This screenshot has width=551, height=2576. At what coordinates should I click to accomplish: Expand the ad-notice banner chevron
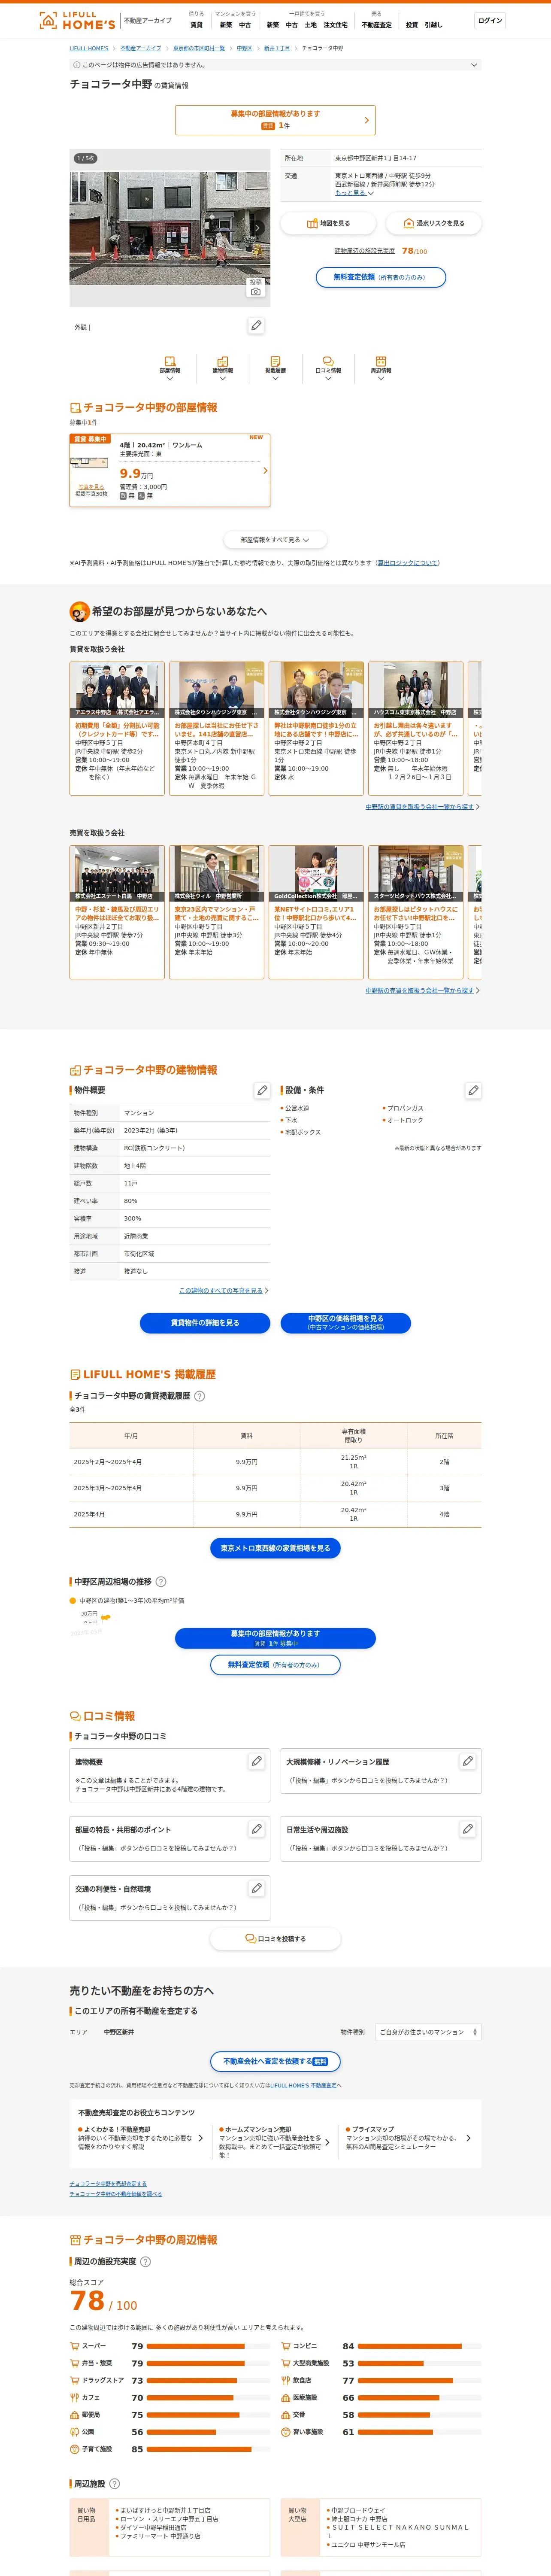coord(474,65)
